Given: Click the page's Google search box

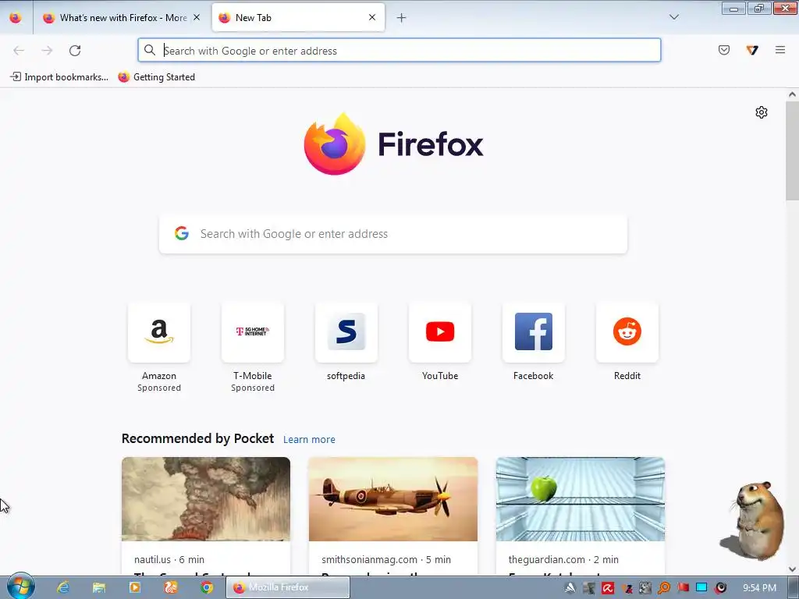Looking at the screenshot, I should tap(393, 234).
